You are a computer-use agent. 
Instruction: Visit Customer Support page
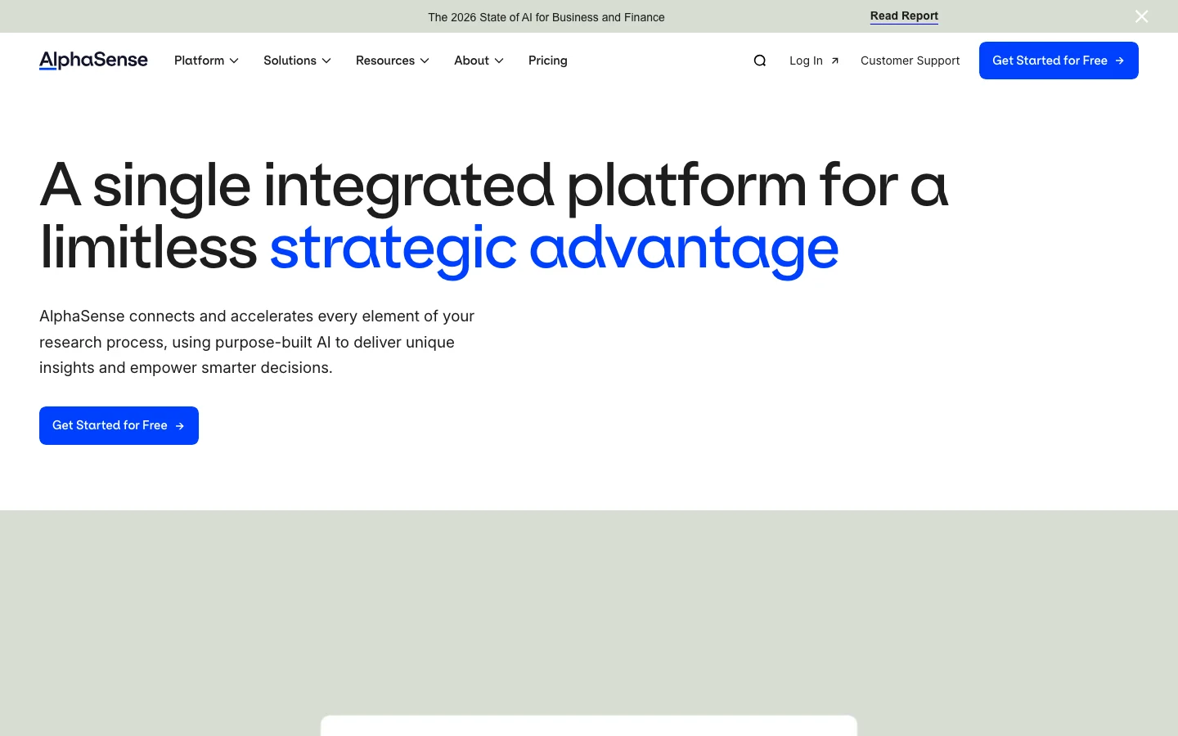click(910, 61)
